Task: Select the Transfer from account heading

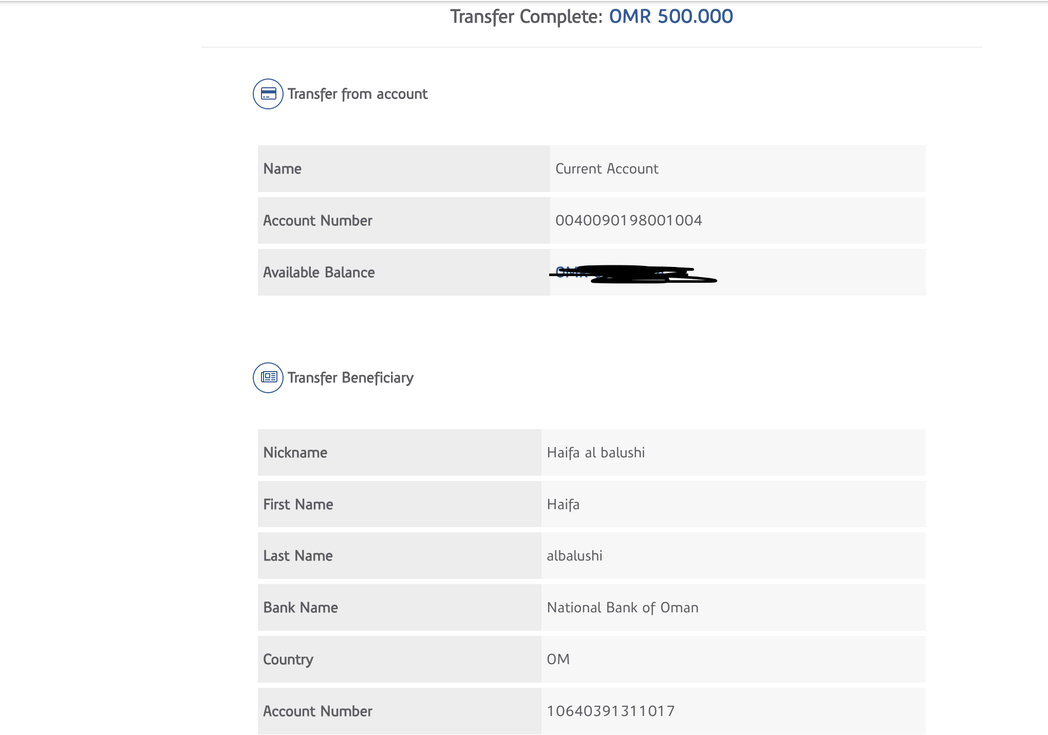Action: tap(358, 94)
